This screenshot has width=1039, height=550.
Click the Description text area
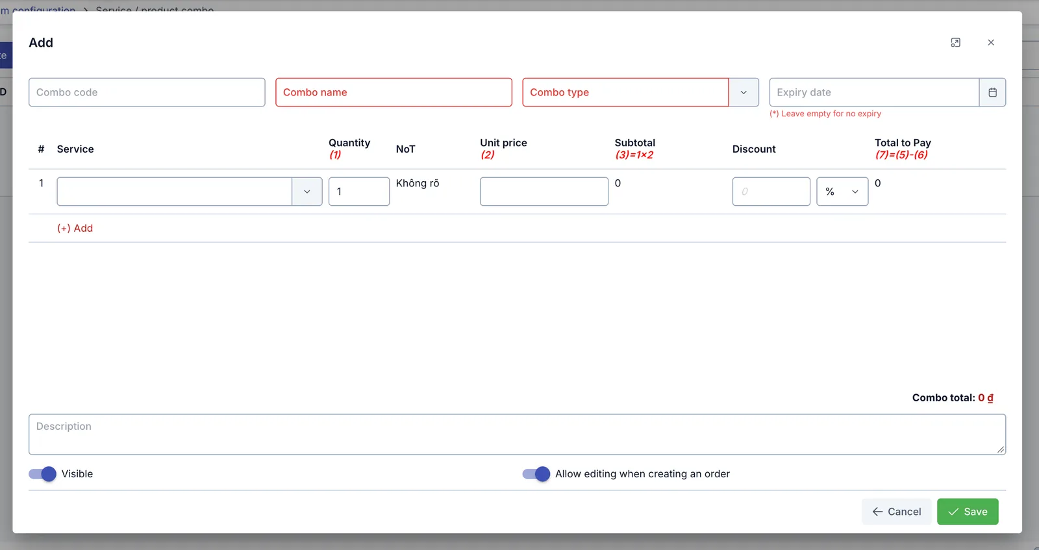[x=517, y=434]
